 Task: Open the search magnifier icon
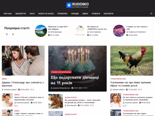(151, 14)
